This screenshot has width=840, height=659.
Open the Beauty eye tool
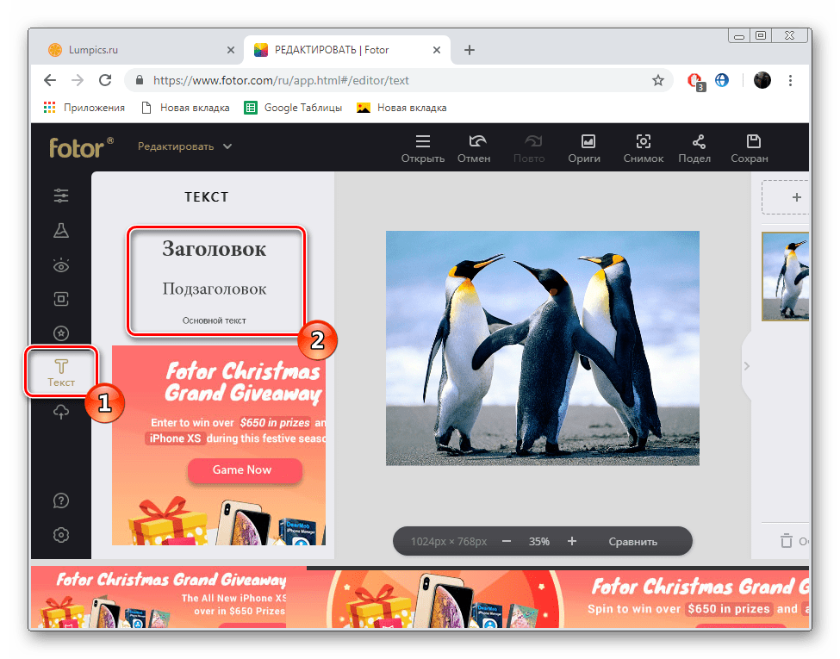coord(61,265)
